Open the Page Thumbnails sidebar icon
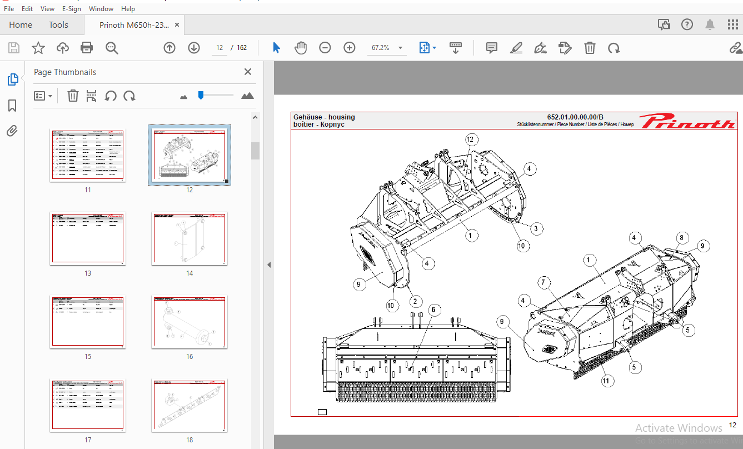Viewport: 743px width, 449px height. [x=12, y=79]
